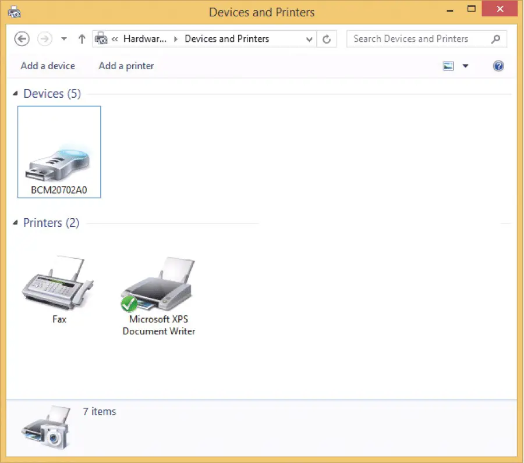Open the view options dropdown arrow
Screen dimensions: 524x463
[465, 66]
